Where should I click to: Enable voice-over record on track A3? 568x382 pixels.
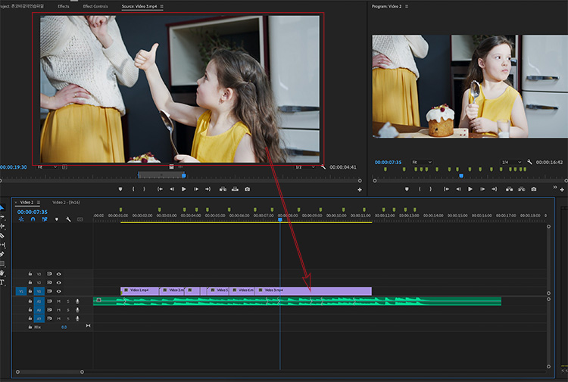77,318
